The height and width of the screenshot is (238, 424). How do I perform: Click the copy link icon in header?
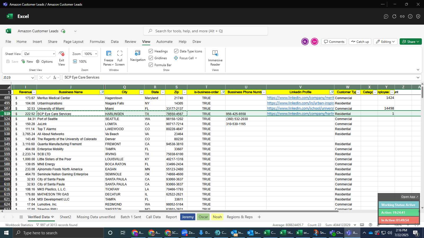pos(402,16)
